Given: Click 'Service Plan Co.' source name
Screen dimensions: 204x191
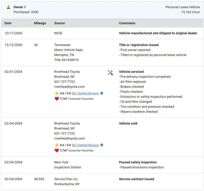Looking at the screenshot, I should pyautogui.click(x=66, y=179).
